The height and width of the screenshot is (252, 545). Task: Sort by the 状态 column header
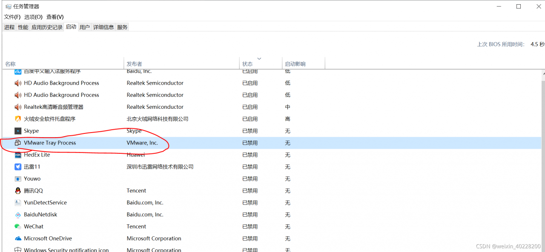(261, 63)
